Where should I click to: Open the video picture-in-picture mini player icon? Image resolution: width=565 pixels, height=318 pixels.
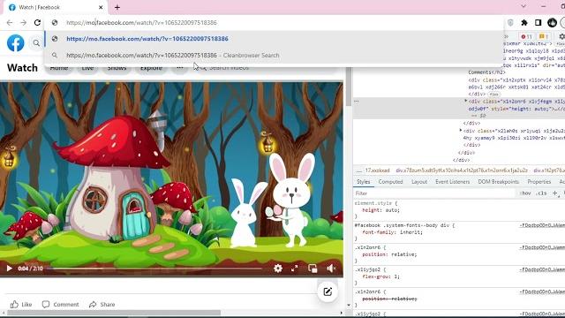pyautogui.click(x=313, y=269)
